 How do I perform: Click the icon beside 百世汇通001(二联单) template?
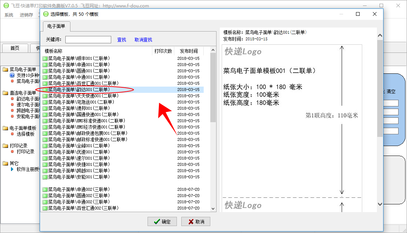(45, 84)
